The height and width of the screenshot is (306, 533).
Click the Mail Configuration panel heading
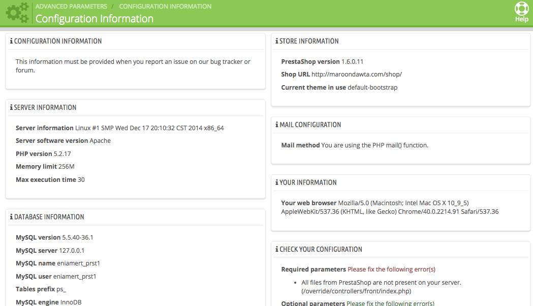point(310,125)
